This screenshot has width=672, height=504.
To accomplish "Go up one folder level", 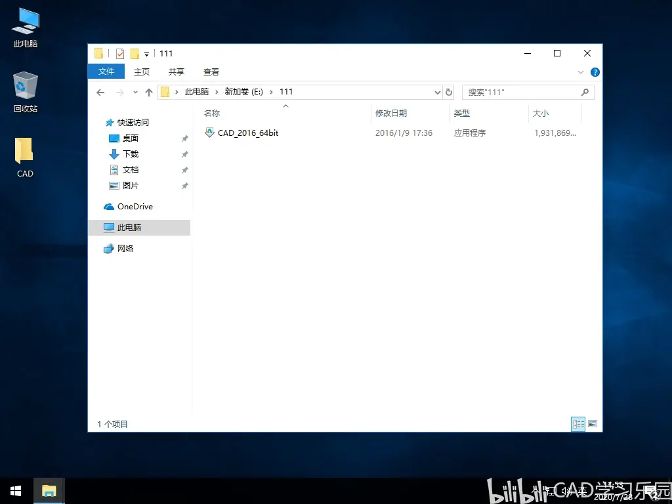I will pos(149,92).
